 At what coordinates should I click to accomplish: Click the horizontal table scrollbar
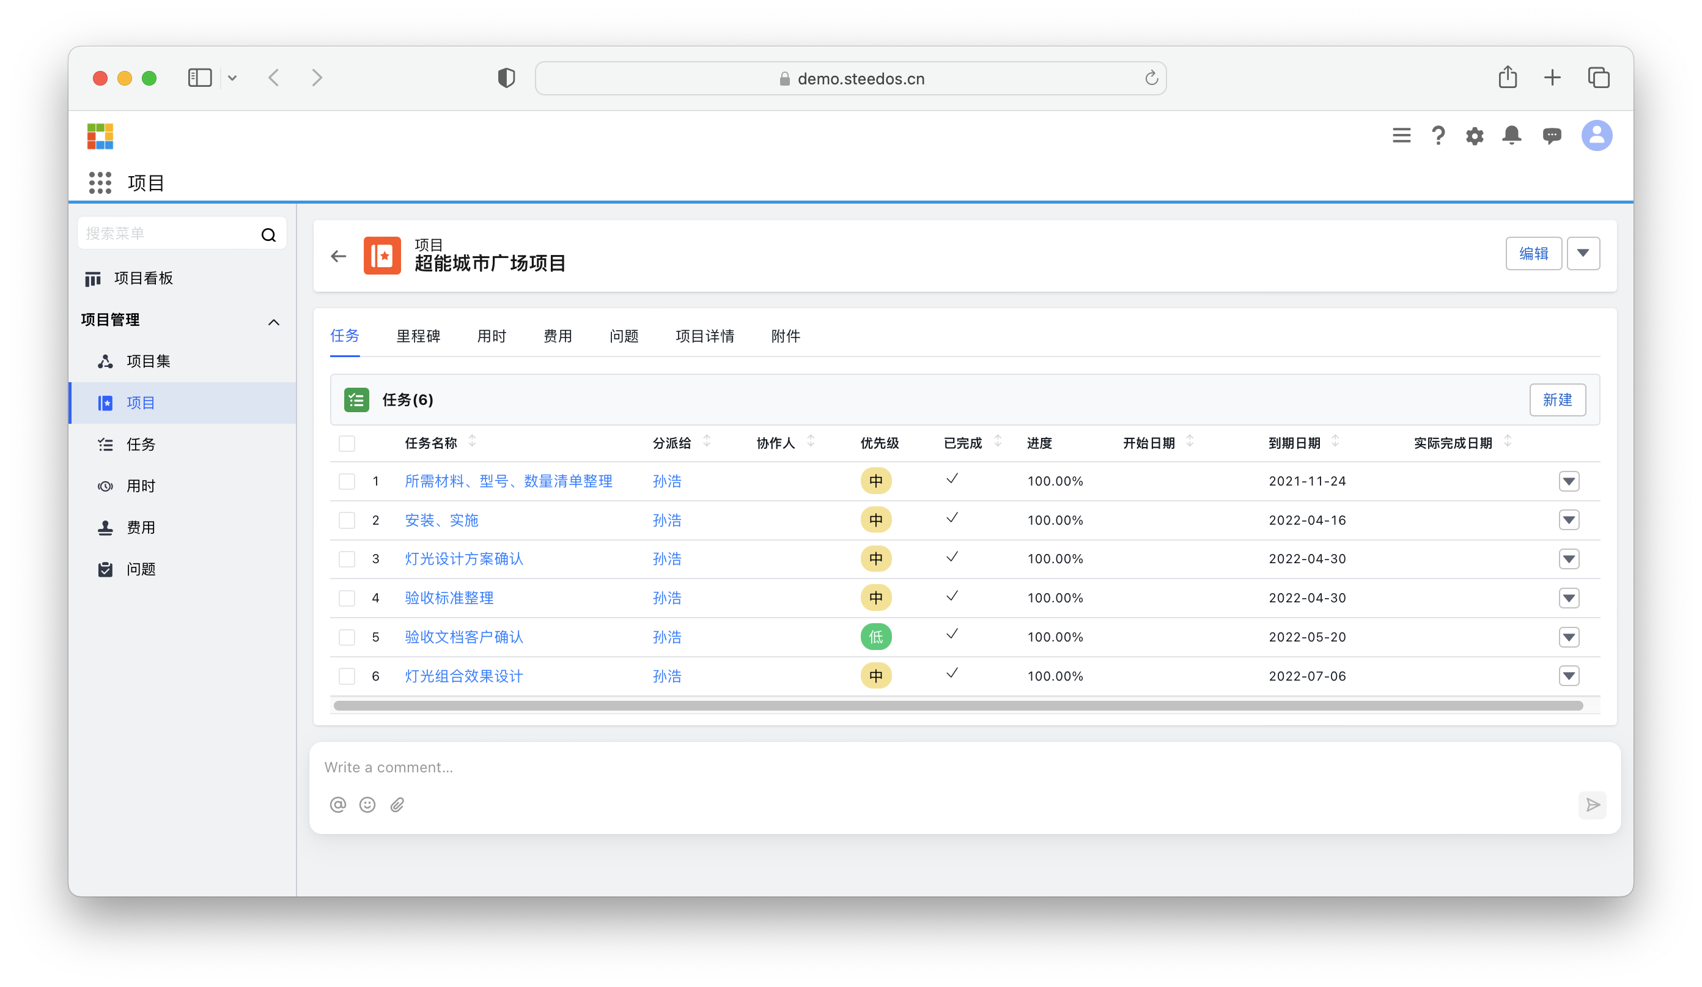pos(958,705)
